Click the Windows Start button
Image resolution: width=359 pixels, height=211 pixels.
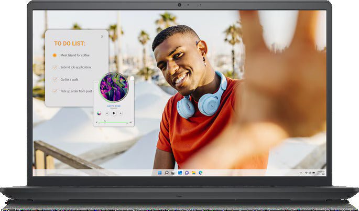159,172
